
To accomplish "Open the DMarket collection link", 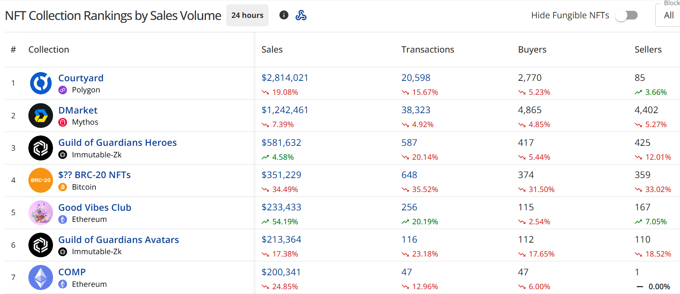I will click(x=78, y=110).
